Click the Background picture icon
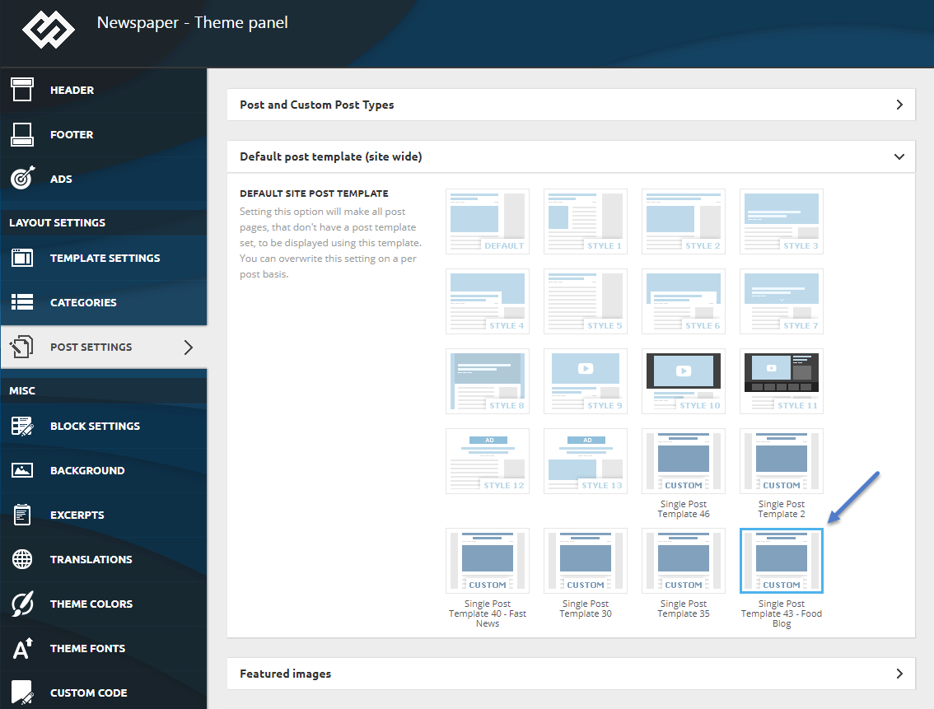This screenshot has width=934, height=709. click(x=22, y=470)
